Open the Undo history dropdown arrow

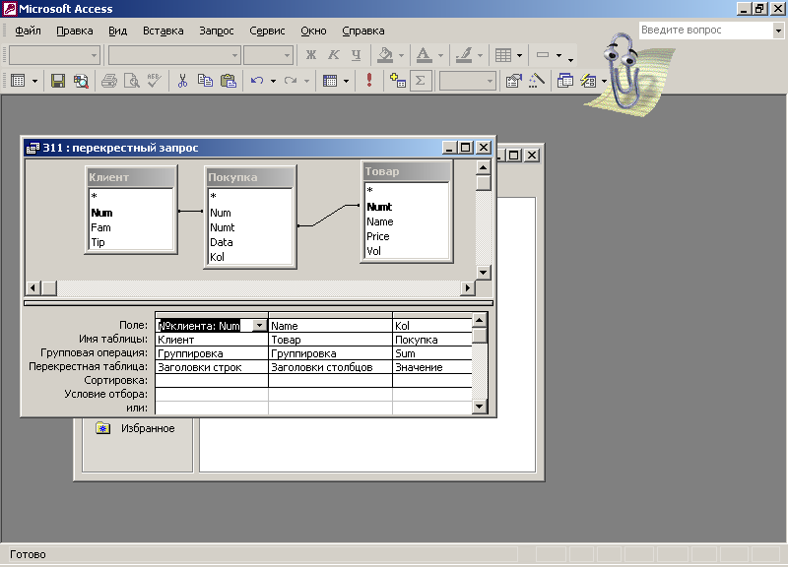click(274, 81)
